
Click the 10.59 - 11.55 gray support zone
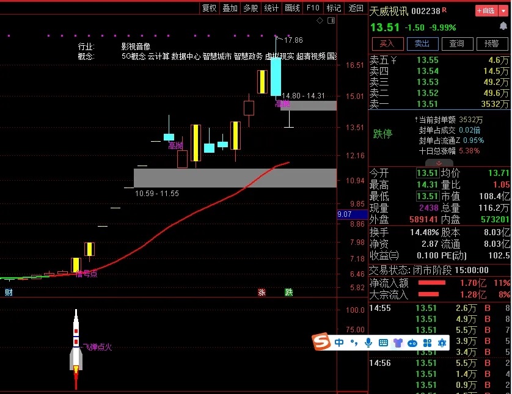(235, 178)
